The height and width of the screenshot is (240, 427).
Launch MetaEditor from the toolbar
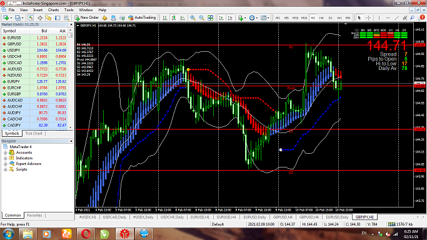click(104, 17)
